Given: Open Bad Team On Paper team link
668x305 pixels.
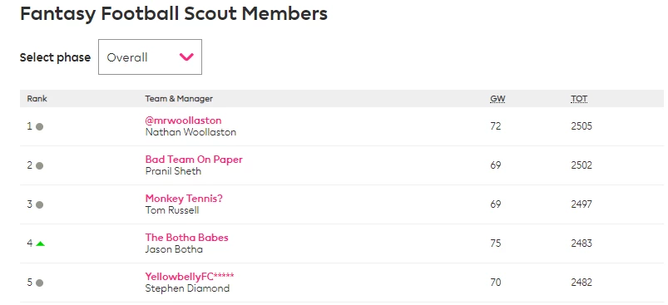Looking at the screenshot, I should pyautogui.click(x=194, y=160).
